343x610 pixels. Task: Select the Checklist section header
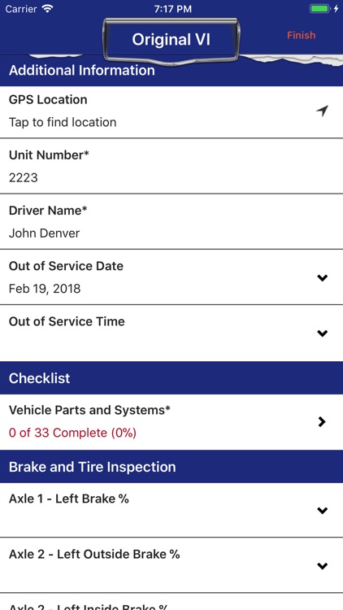171,378
